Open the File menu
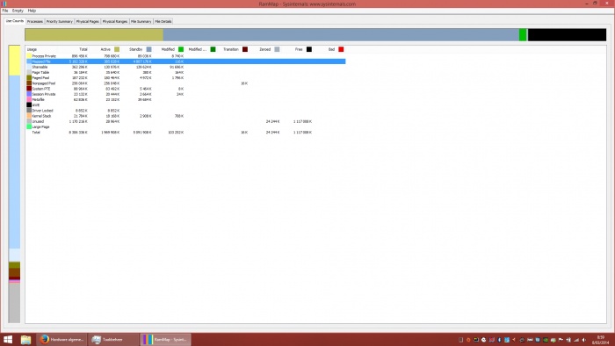The width and height of the screenshot is (615, 346). point(5,11)
